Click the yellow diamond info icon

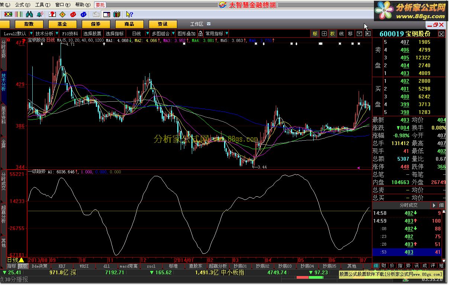[63, 14]
